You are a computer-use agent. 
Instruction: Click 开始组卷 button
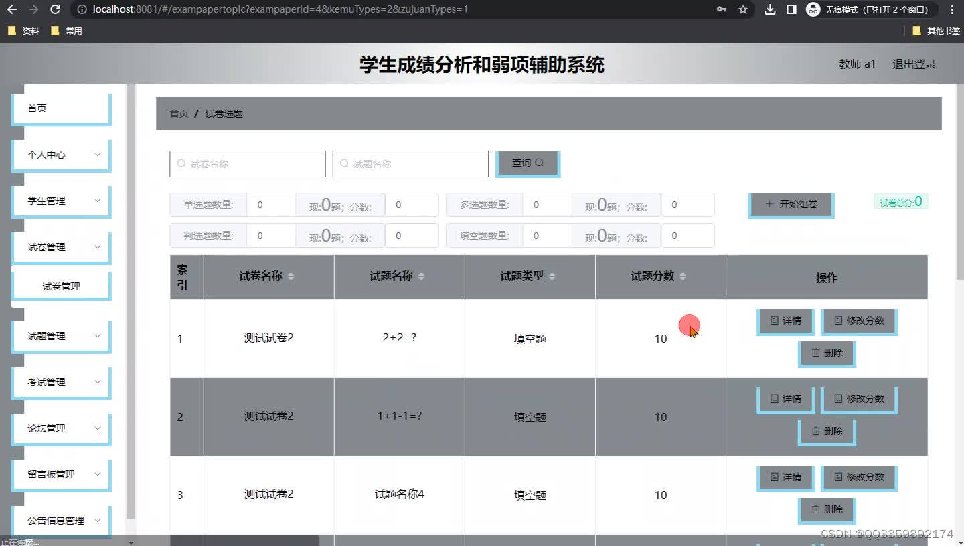(x=791, y=205)
